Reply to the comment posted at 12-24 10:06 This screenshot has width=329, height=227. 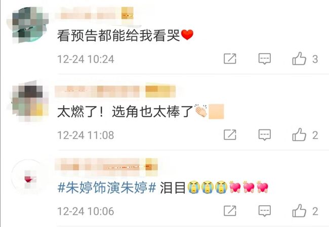[264, 211]
